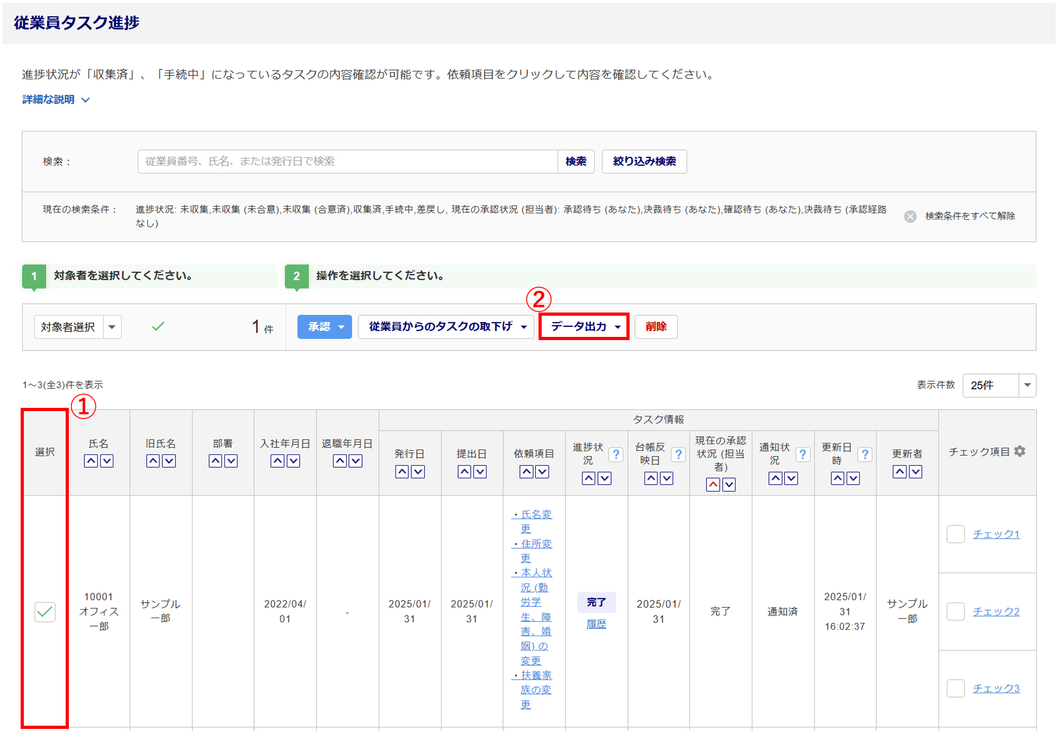Sort 発行日 column descending with down arrow
1059x731 pixels.
pos(418,471)
